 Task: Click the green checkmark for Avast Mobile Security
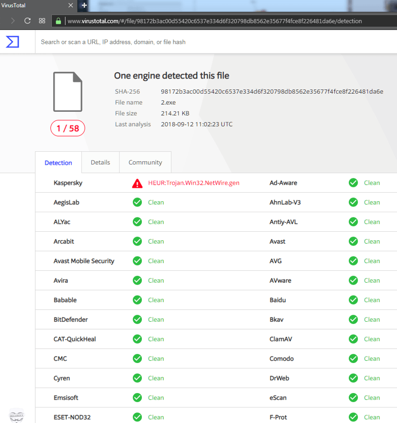138,261
